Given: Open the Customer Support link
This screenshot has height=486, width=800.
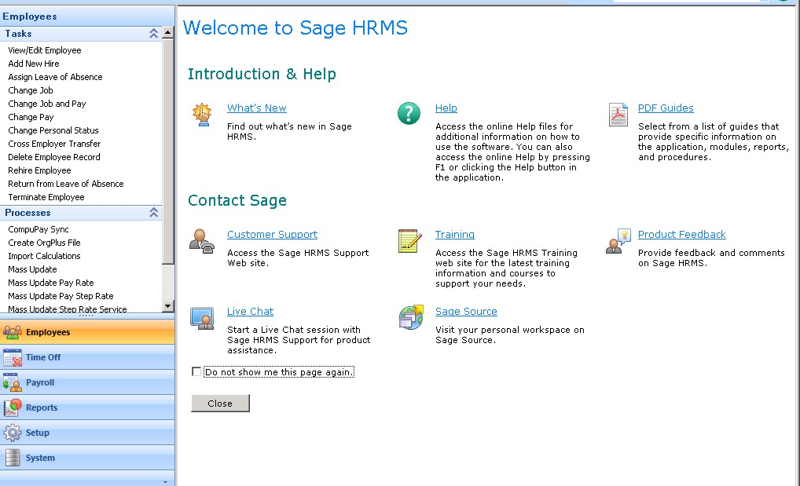Looking at the screenshot, I should tap(272, 235).
